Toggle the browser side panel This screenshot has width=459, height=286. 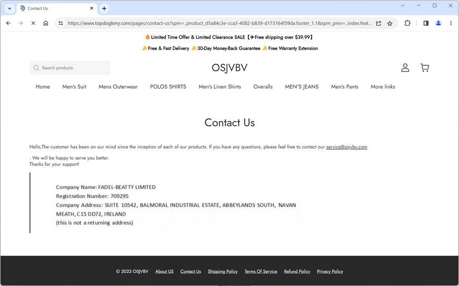click(x=426, y=23)
